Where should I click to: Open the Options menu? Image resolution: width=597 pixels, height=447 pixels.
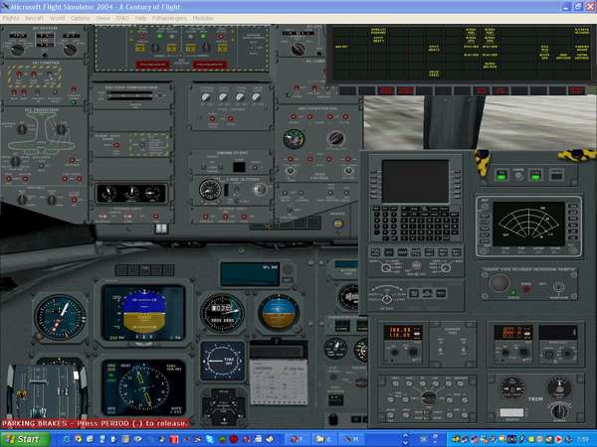[x=80, y=18]
